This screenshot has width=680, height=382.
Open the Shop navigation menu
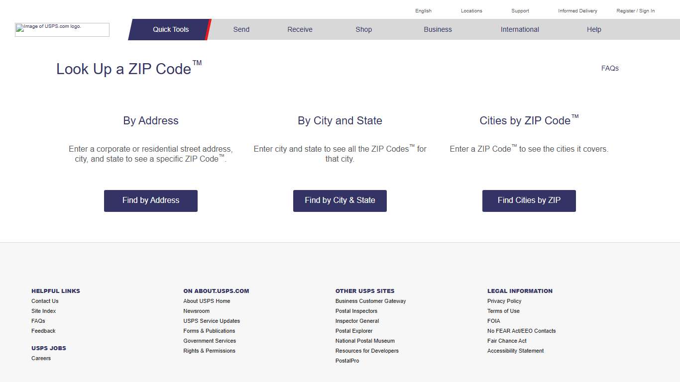point(363,29)
